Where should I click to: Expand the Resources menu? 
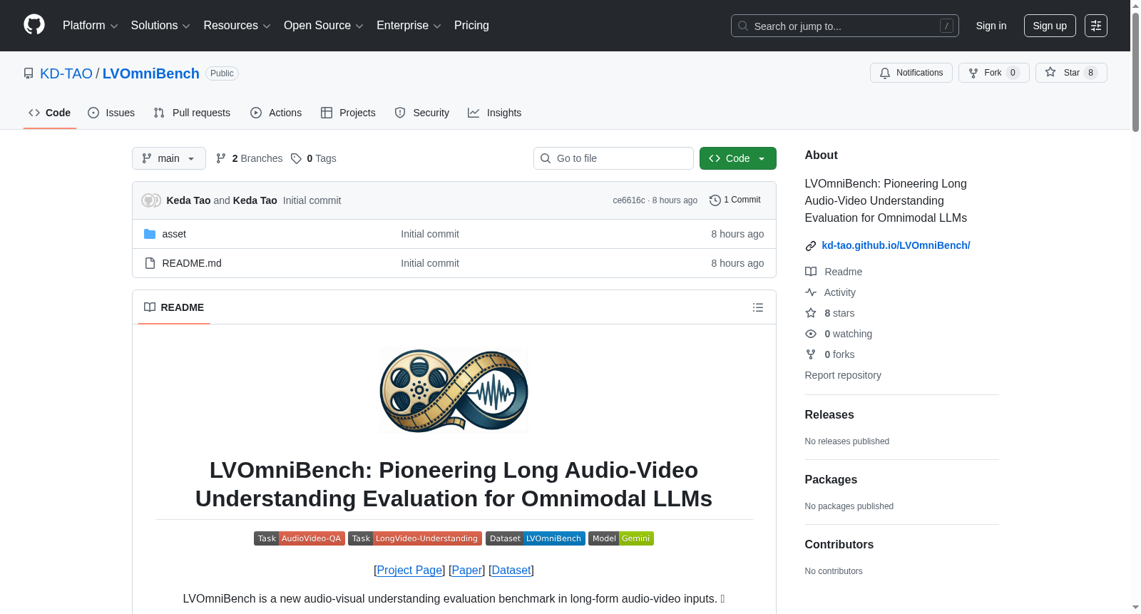pos(237,26)
